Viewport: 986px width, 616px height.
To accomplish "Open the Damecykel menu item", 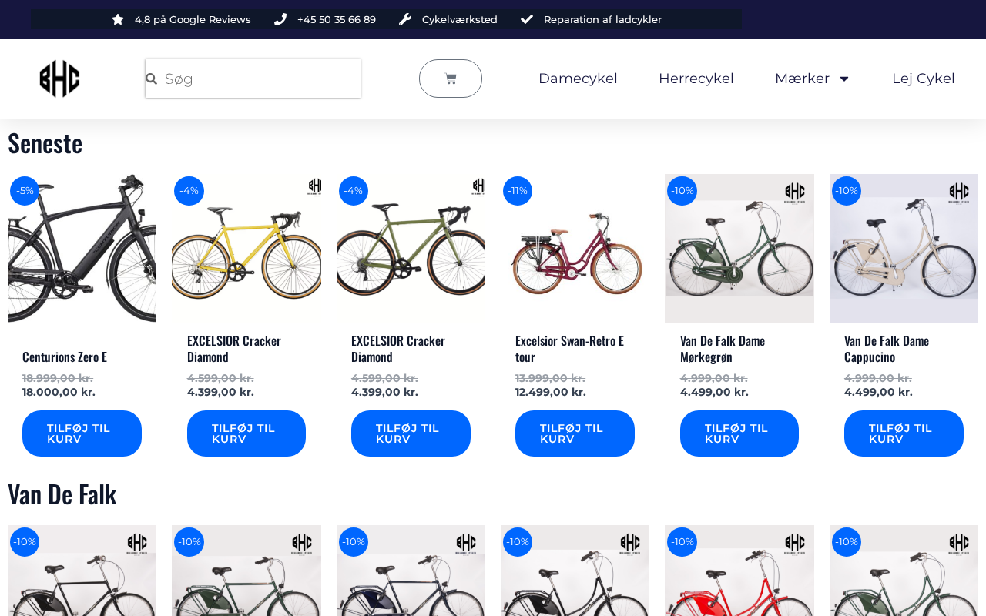I will point(578,79).
